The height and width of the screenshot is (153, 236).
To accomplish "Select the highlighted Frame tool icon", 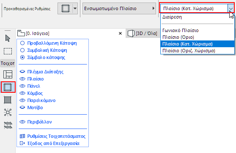I will pyautogui.click(x=8, y=87).
